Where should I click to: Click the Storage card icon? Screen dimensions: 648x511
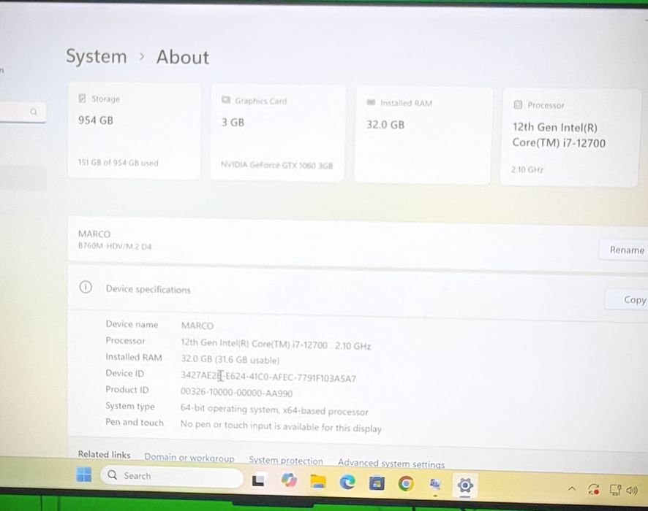[x=82, y=98]
